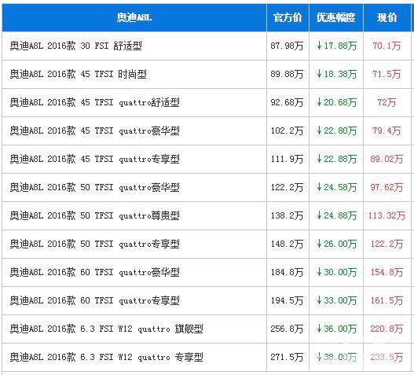
Task: Click the 现价 column header
Action: 387,18
